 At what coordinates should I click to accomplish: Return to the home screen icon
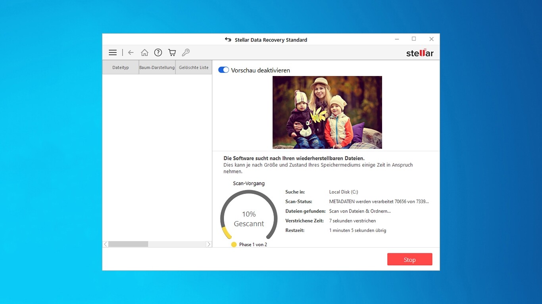click(144, 52)
